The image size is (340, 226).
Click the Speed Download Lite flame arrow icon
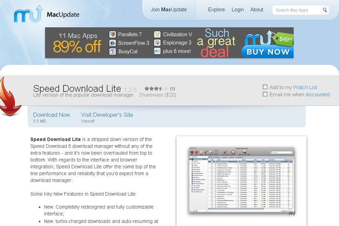[10, 97]
